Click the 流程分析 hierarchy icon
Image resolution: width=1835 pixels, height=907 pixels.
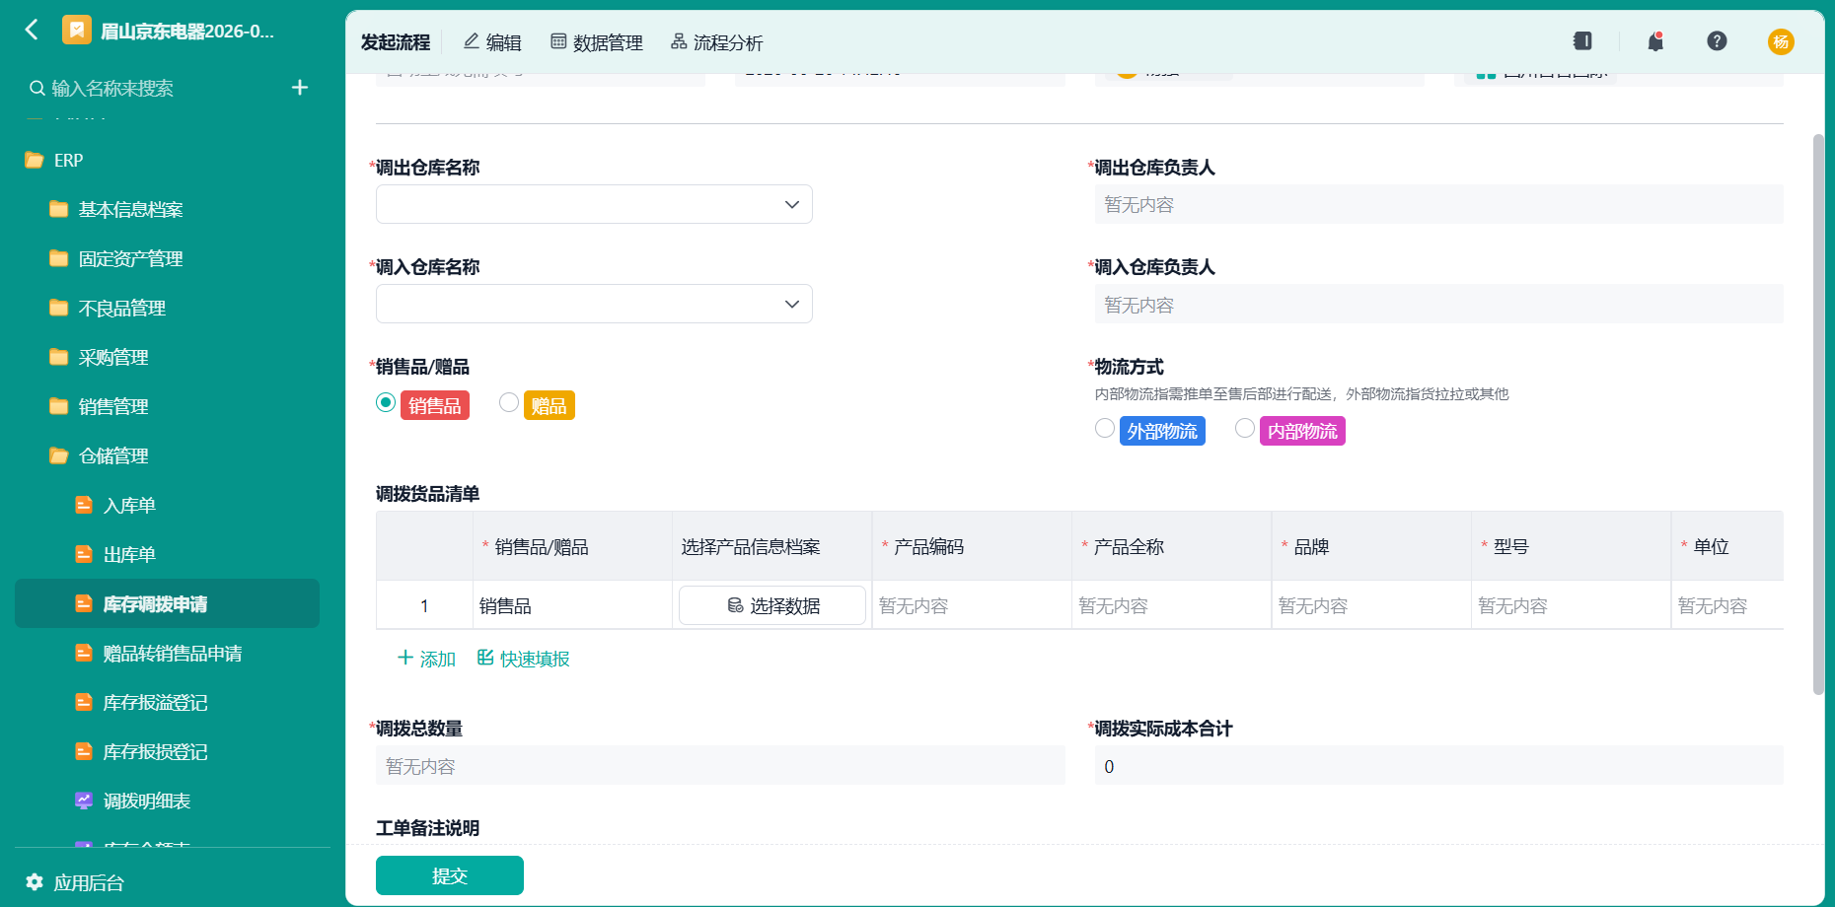tap(679, 41)
